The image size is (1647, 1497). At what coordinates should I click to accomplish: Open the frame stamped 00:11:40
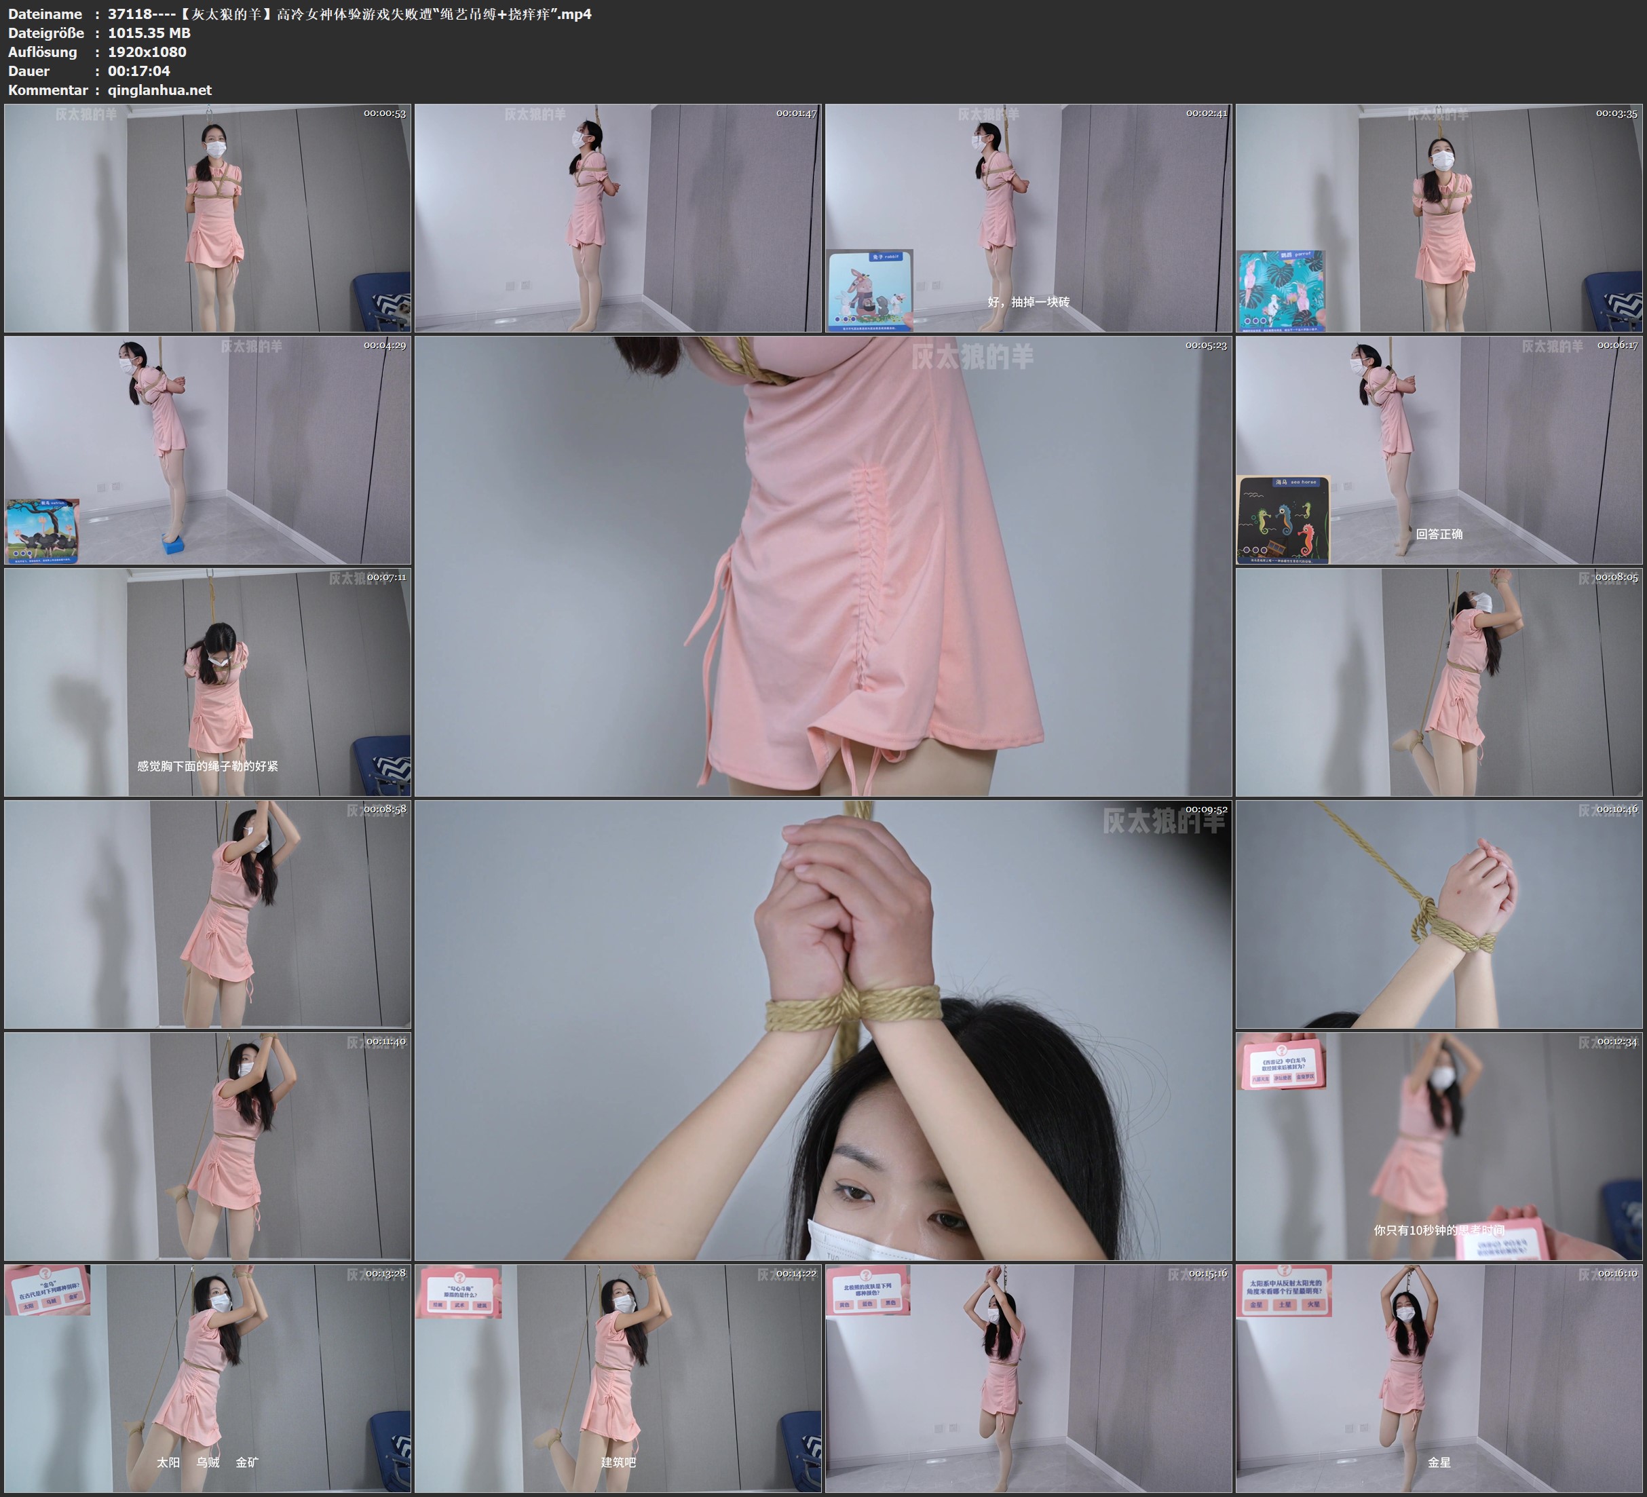(x=208, y=1145)
